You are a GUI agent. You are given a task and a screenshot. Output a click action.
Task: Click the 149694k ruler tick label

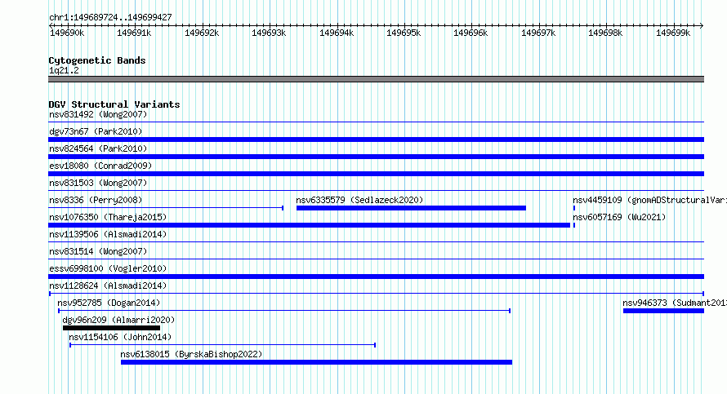(337, 33)
